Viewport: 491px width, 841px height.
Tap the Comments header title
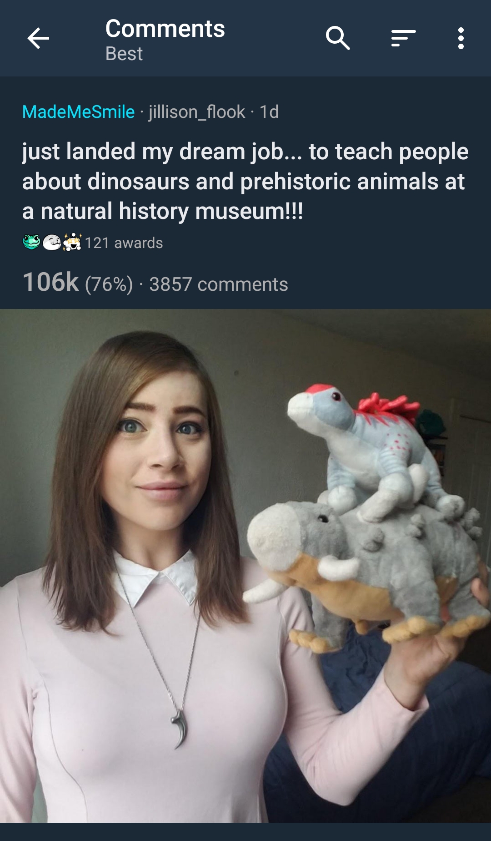[x=165, y=29]
